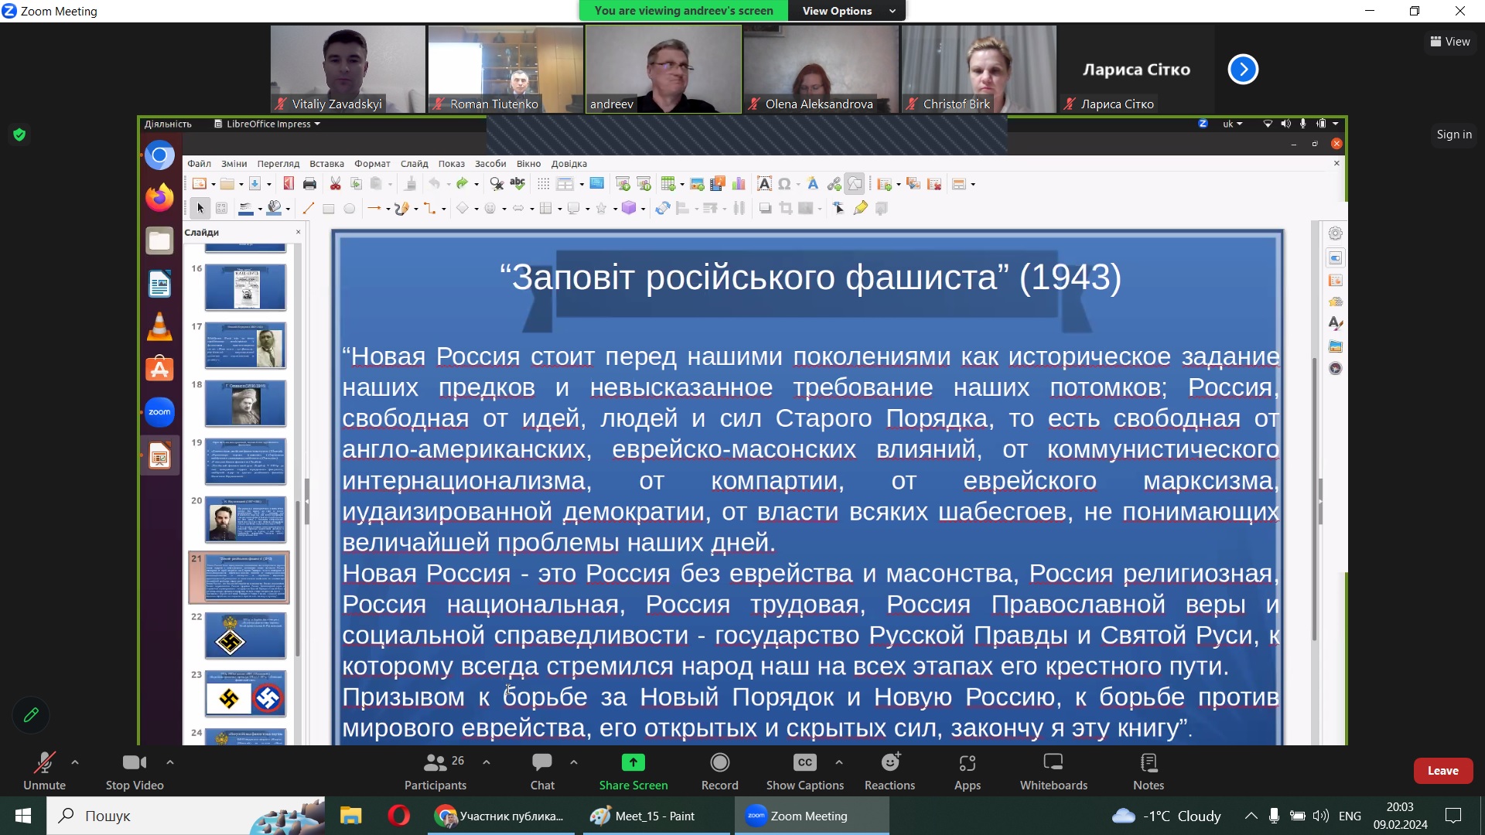Toggle Show Captions CC button
The height and width of the screenshot is (835, 1485).
coord(804,771)
